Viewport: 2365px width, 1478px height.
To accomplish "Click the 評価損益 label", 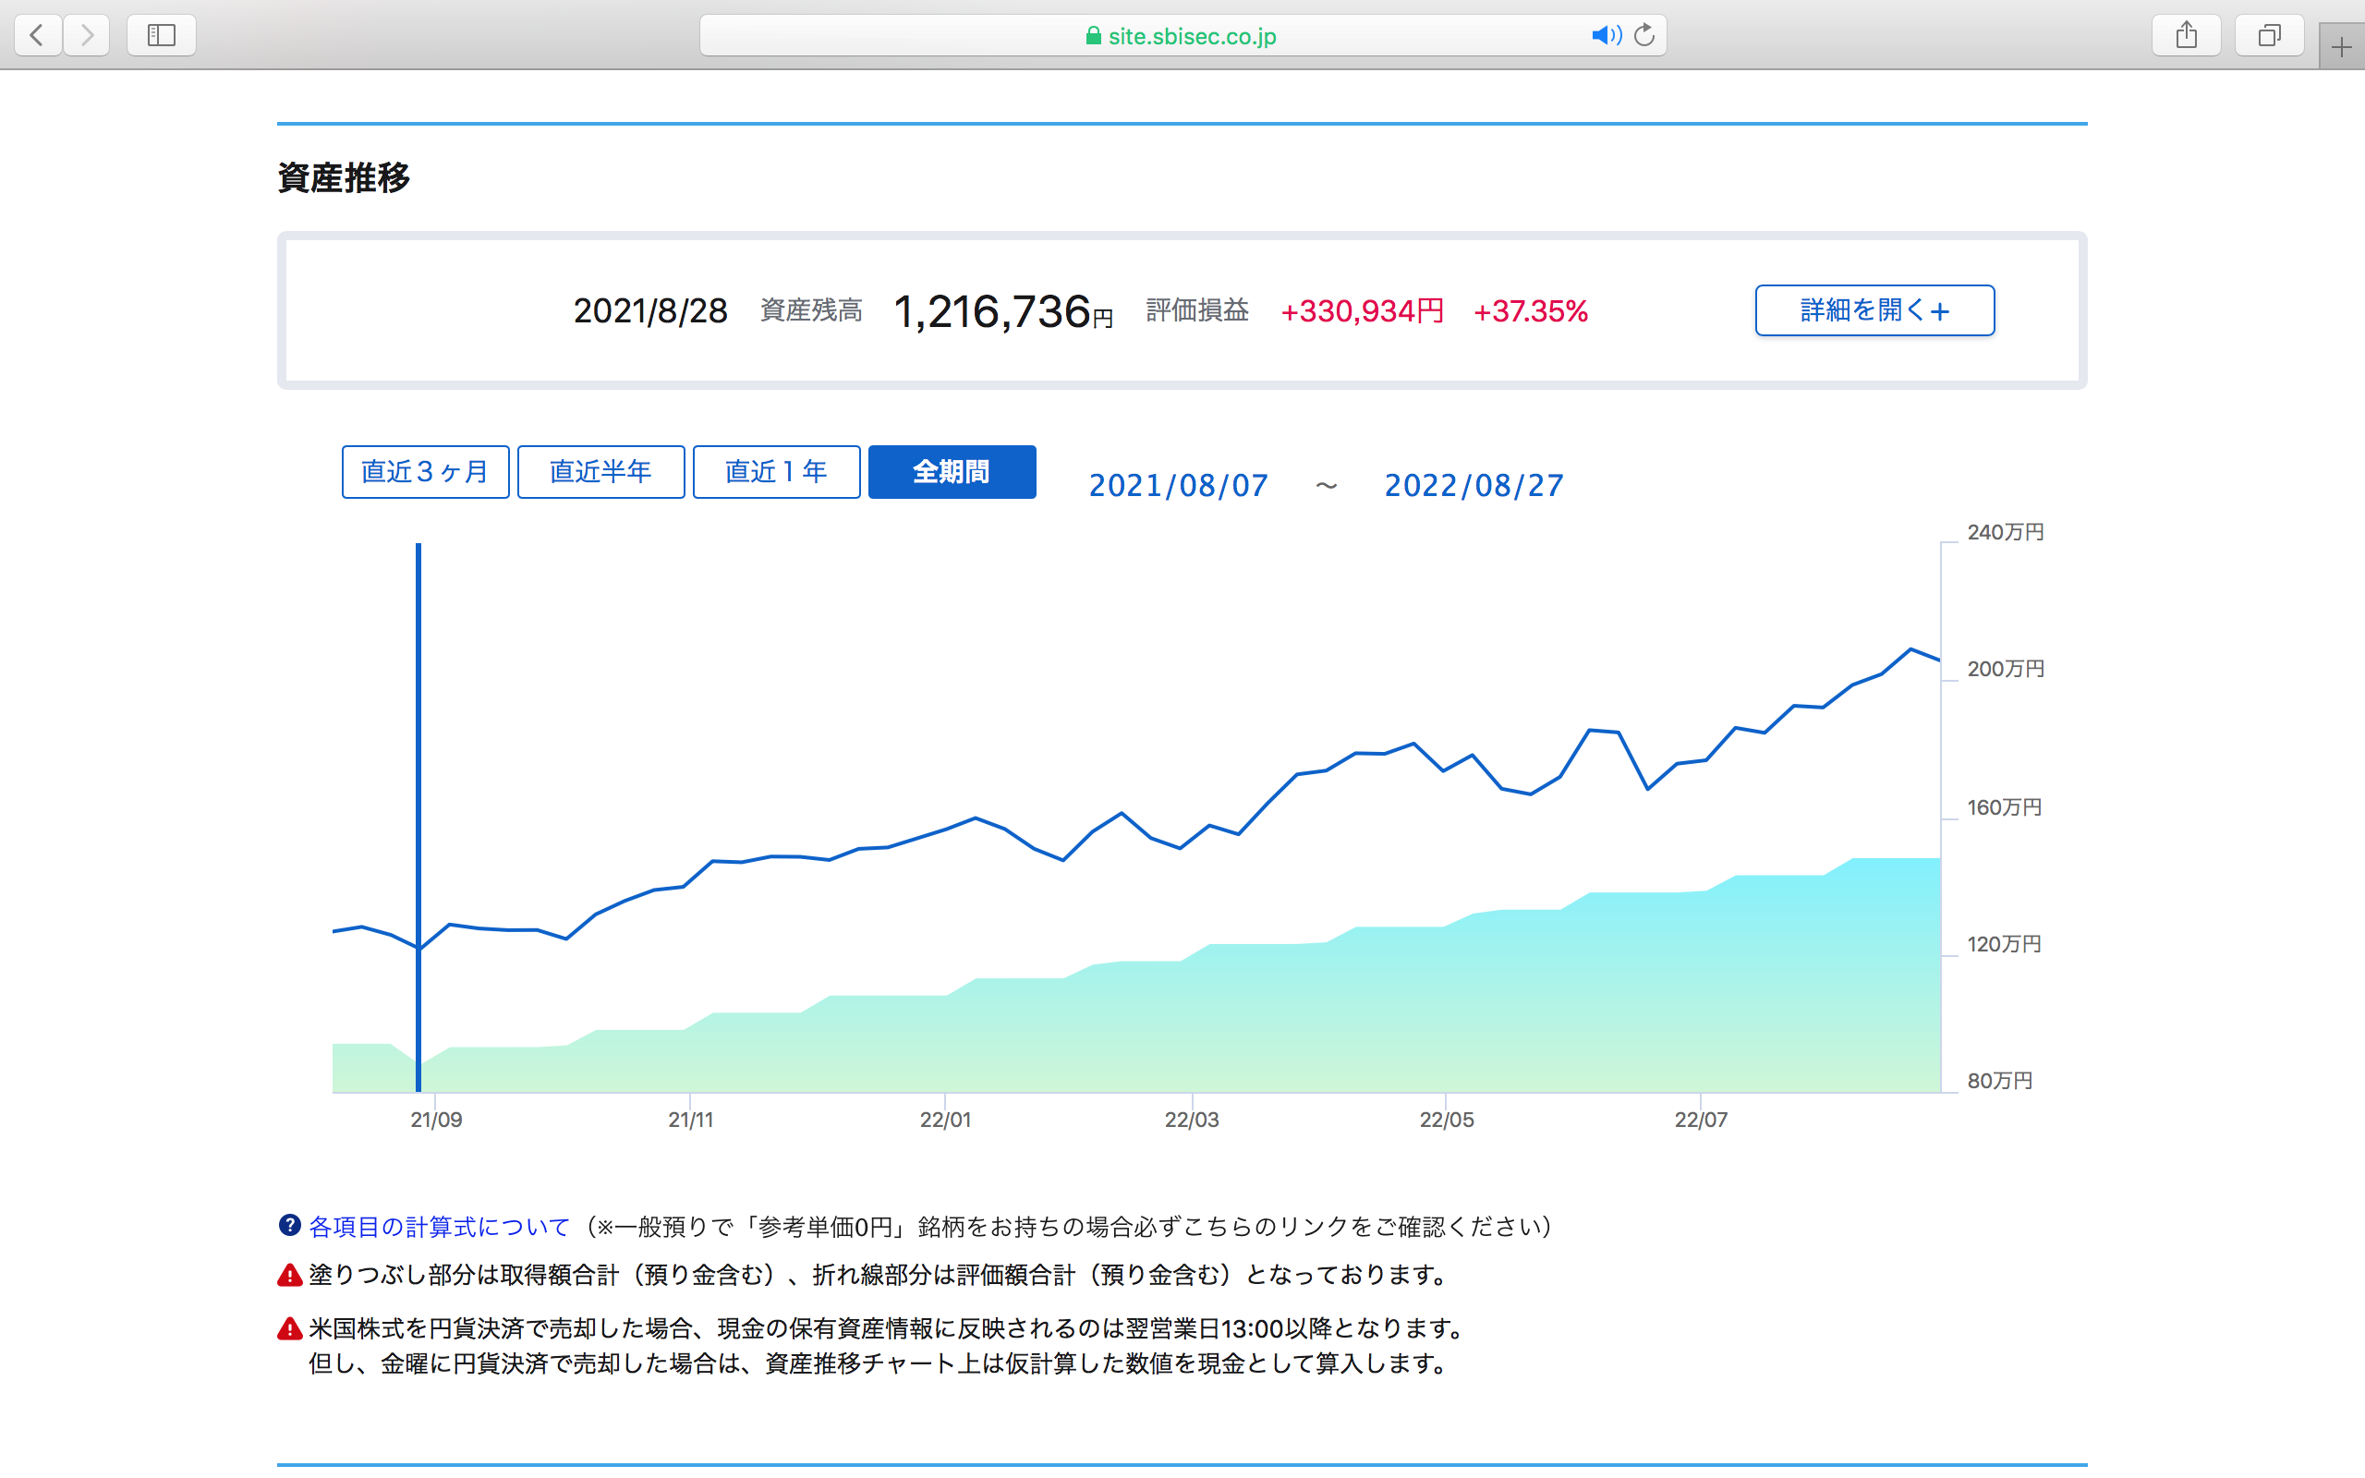I will pyautogui.click(x=1197, y=311).
